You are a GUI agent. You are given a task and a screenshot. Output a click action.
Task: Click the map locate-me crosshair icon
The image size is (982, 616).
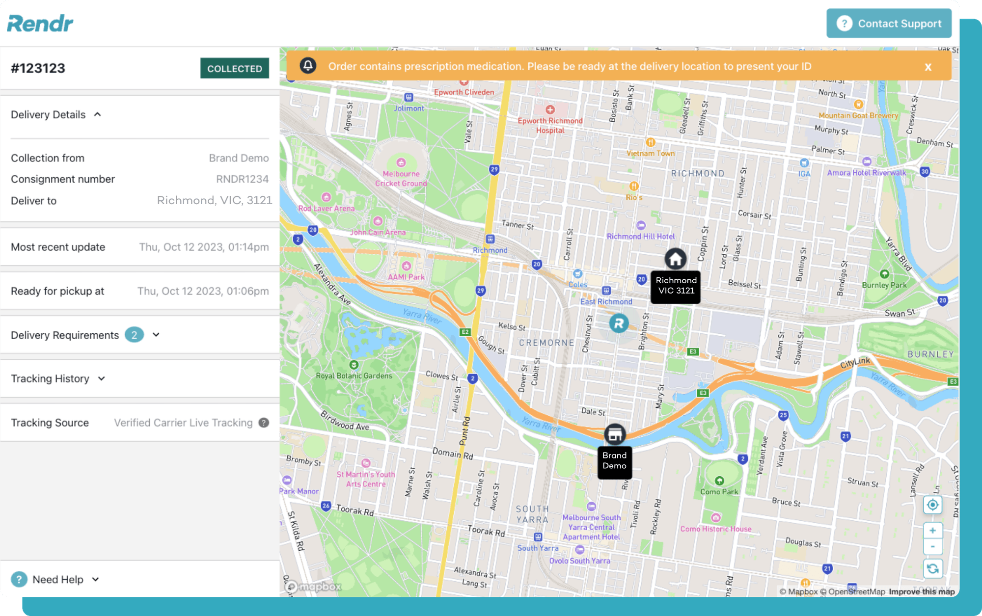[932, 505]
